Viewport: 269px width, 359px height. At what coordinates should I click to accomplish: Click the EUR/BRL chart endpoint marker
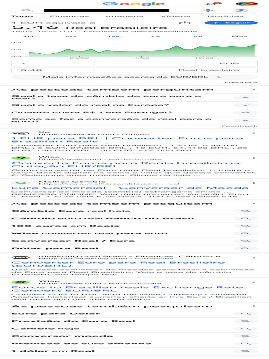coord(254,45)
